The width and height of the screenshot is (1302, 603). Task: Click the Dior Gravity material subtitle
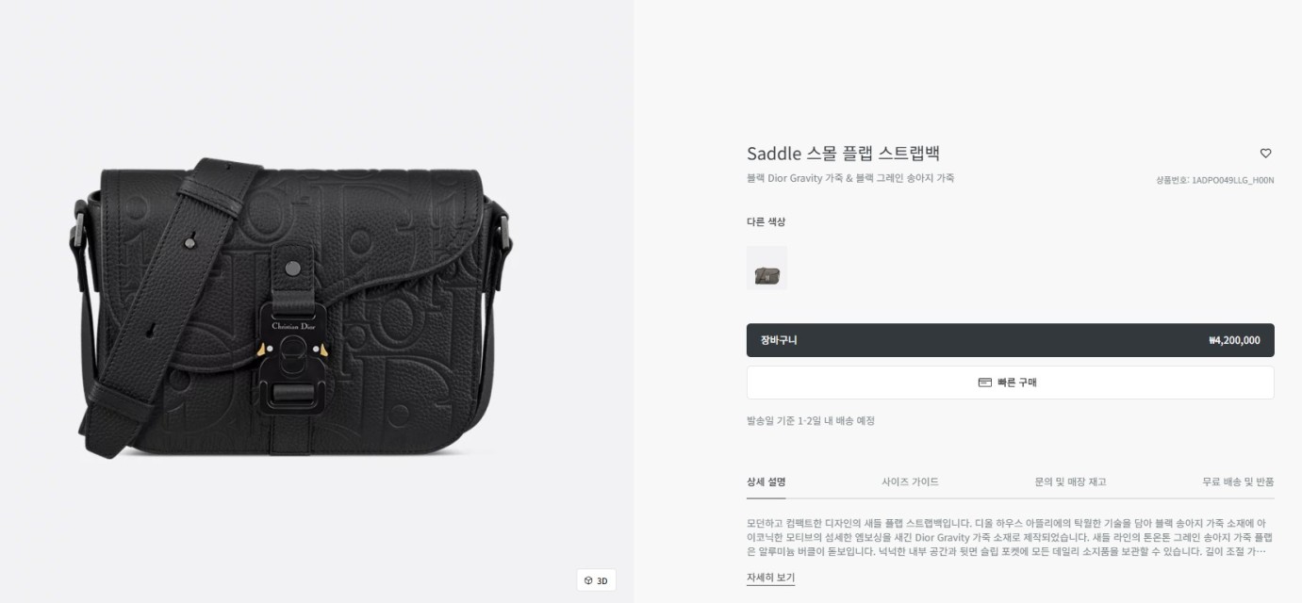(850, 178)
